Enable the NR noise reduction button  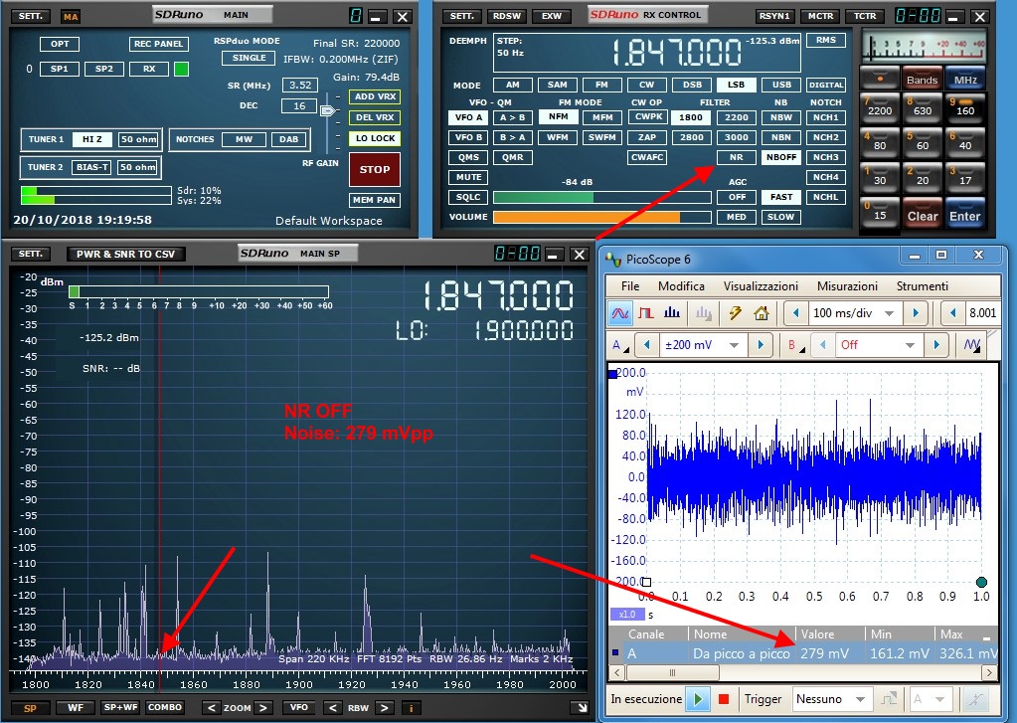click(x=737, y=157)
